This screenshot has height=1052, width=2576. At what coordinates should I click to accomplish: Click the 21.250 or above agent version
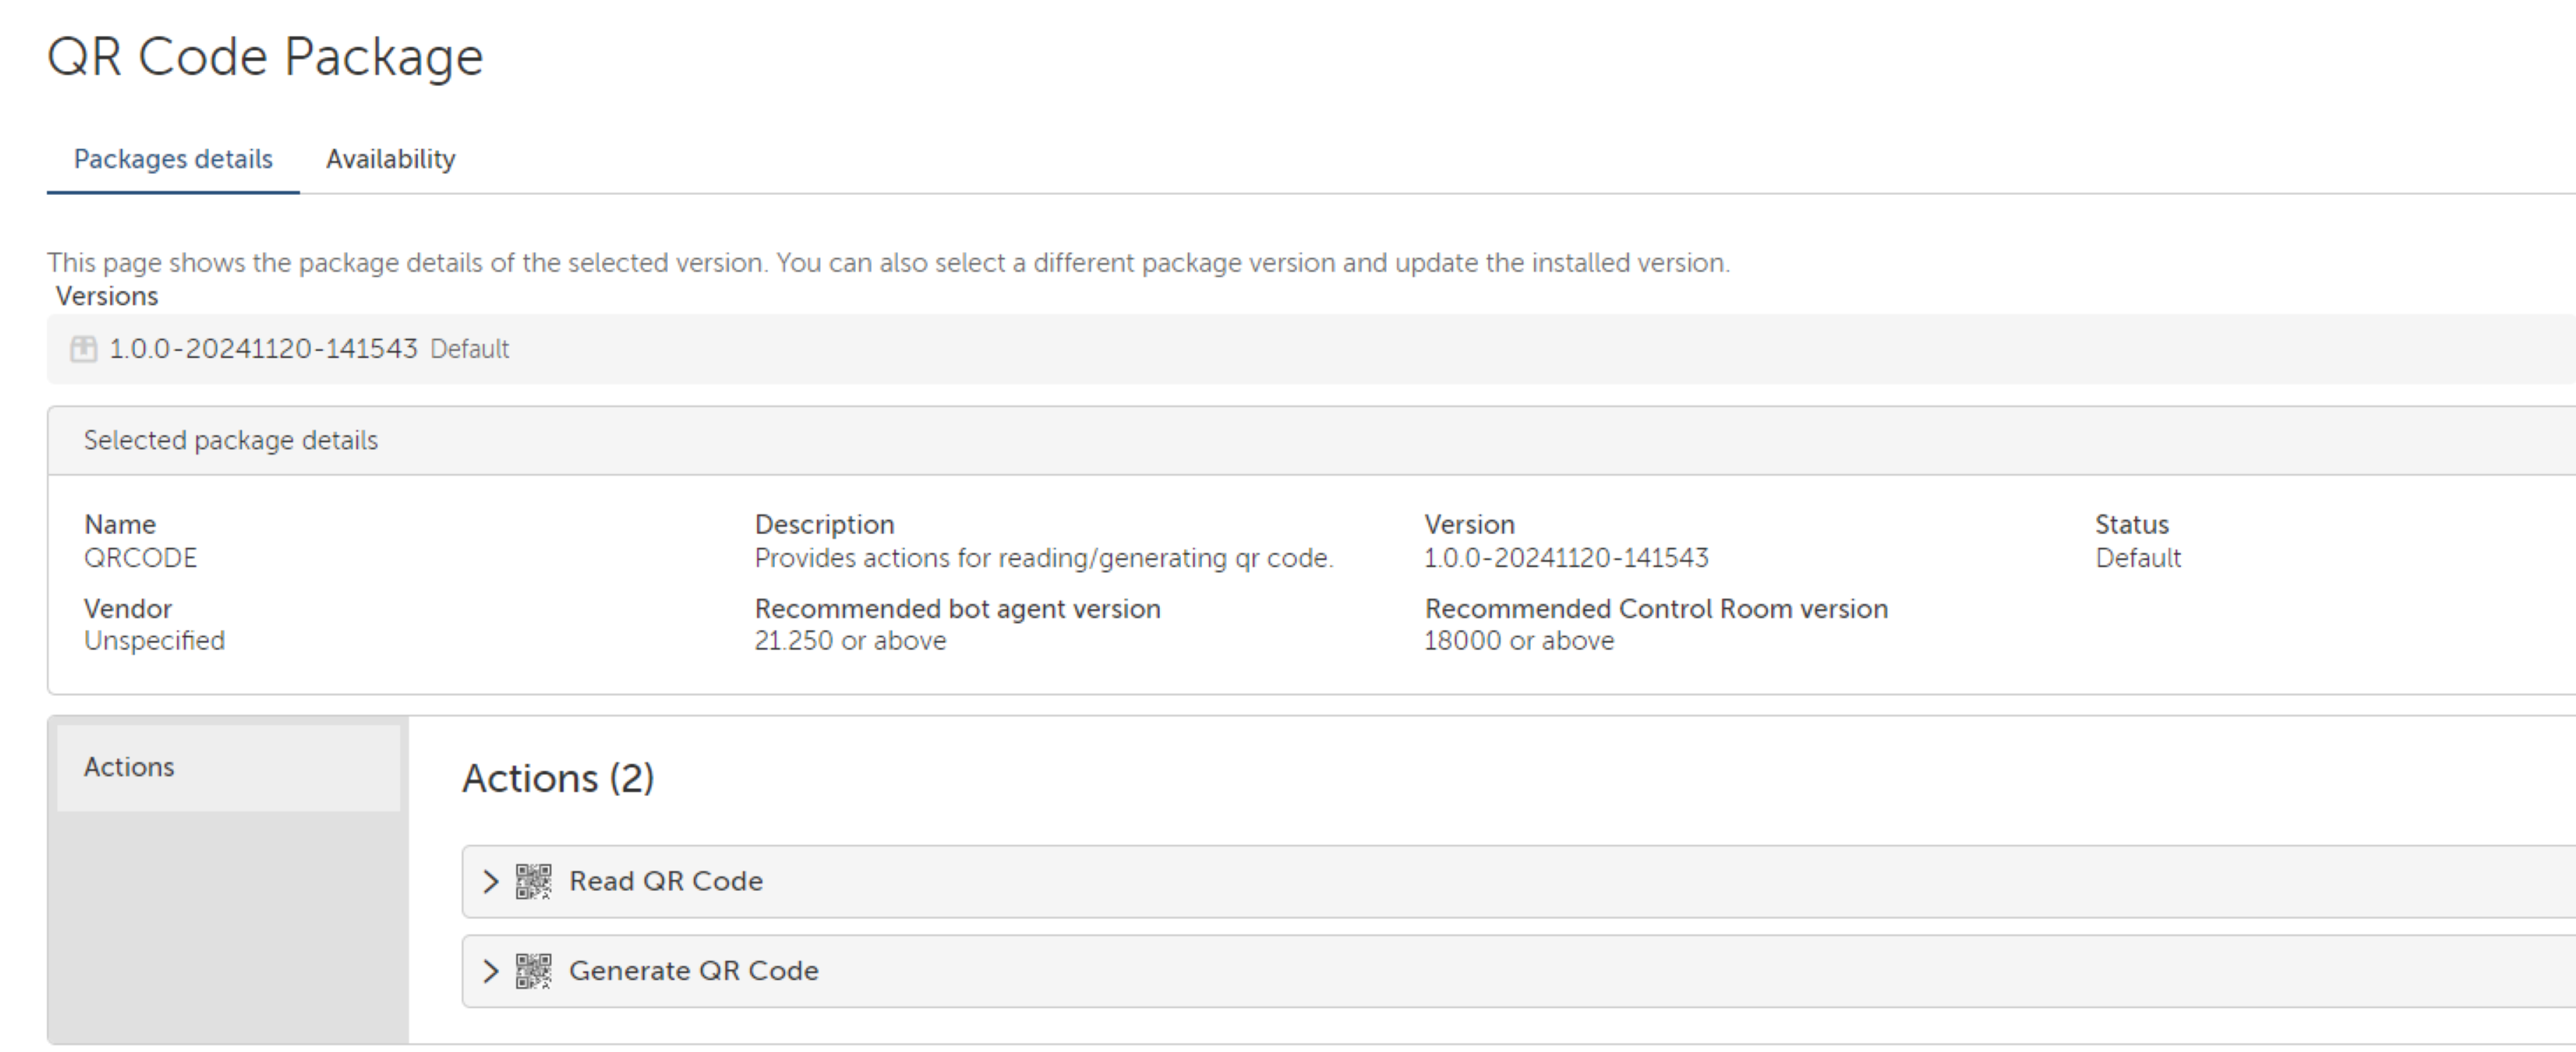(850, 641)
